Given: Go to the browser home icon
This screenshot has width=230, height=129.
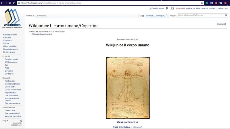Looking at the screenshot, I should [14, 3].
